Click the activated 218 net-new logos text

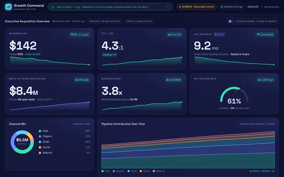tap(234, 108)
